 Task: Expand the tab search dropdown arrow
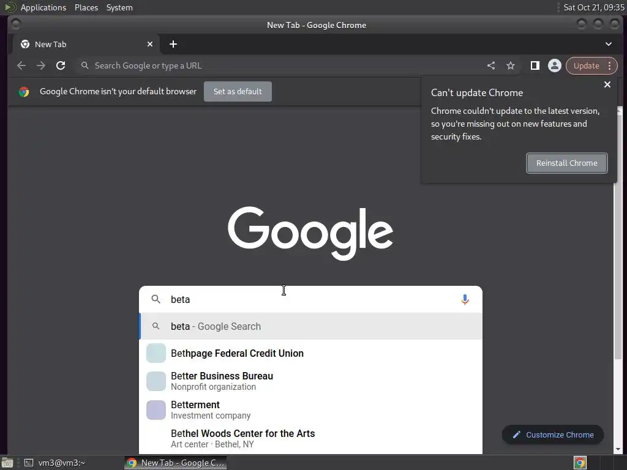(x=608, y=44)
